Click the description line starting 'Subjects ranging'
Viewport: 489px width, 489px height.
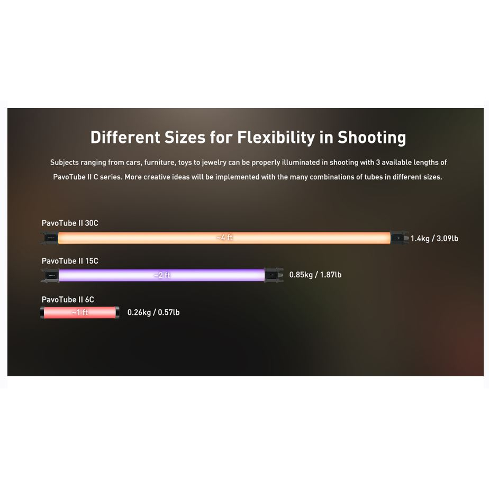click(x=248, y=162)
